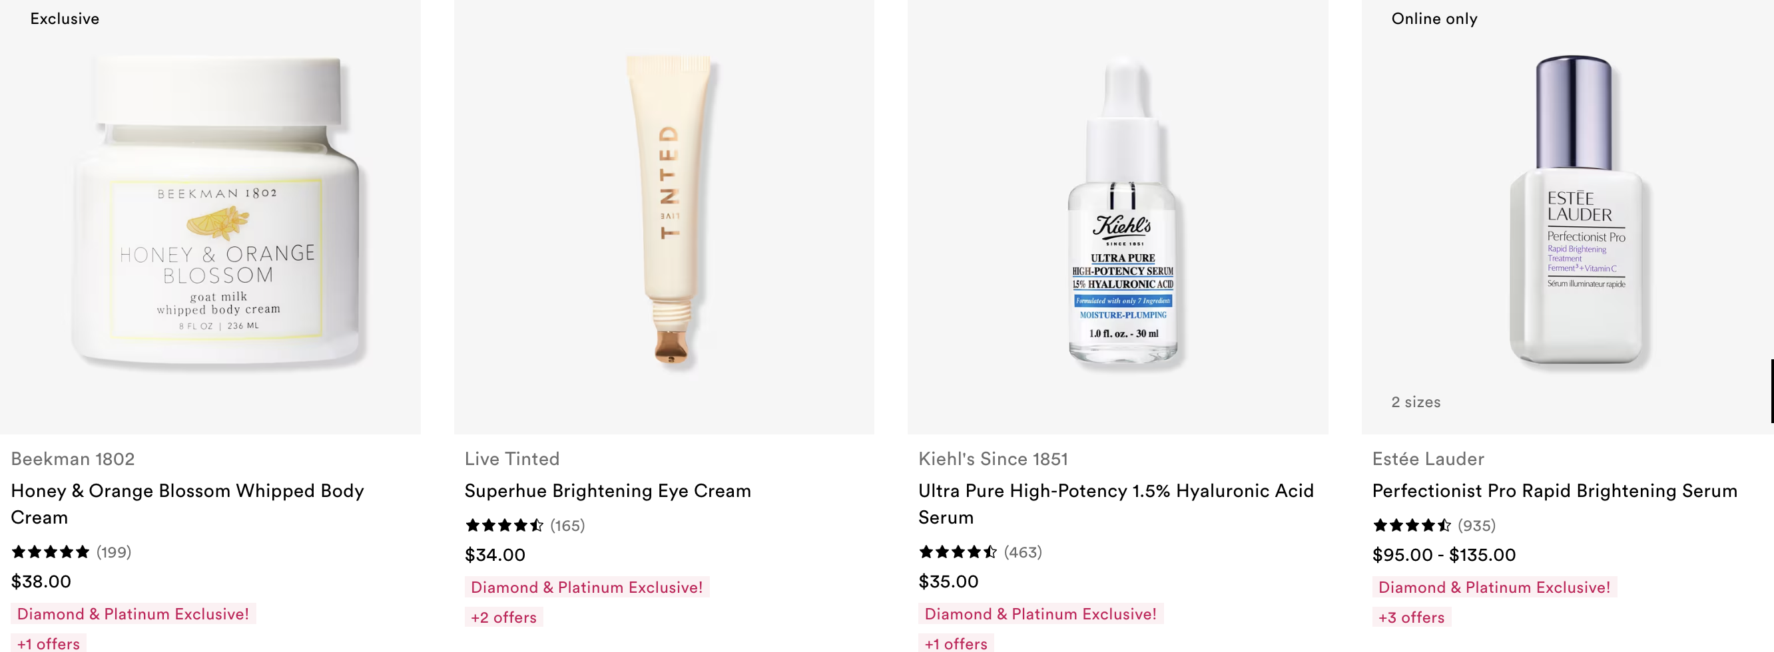Open Perfectionist Pro Rapid Brightening Serum link
This screenshot has width=1774, height=652.
(1554, 491)
